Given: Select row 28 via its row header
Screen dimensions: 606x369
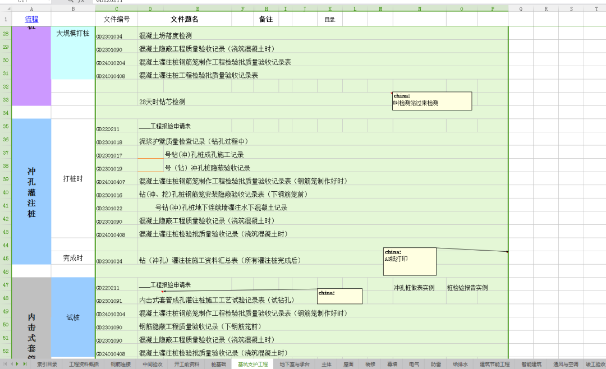Looking at the screenshot, I should (x=6, y=34).
